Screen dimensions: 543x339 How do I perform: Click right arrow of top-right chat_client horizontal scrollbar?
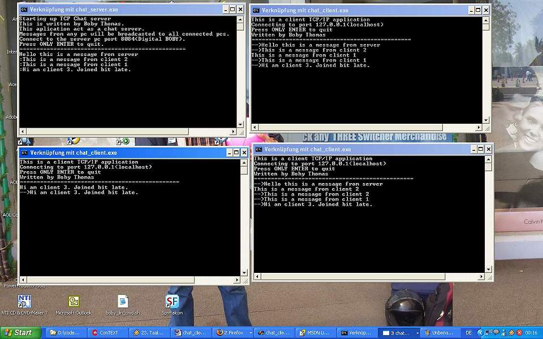click(479, 127)
